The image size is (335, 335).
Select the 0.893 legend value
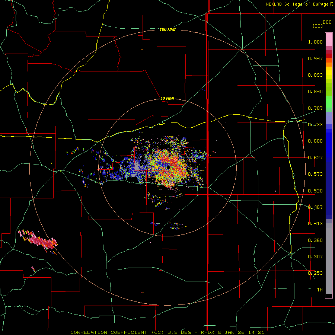pyautogui.click(x=315, y=75)
